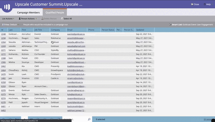The height and width of the screenshot is (122, 215).
Task: Click the Delete Person toolbar button
Action: tap(49, 19)
